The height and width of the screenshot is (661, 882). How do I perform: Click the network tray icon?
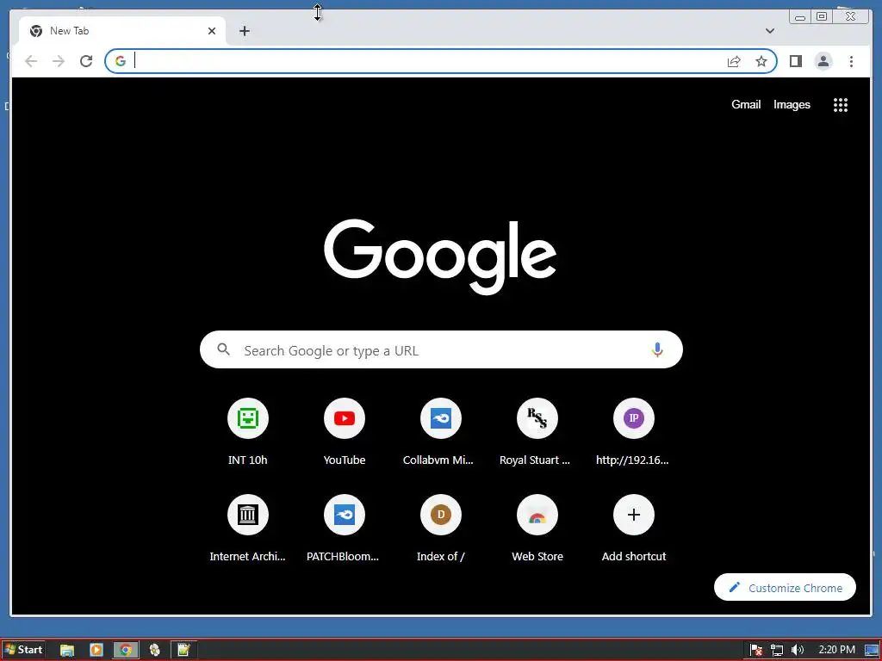pyautogui.click(x=777, y=651)
